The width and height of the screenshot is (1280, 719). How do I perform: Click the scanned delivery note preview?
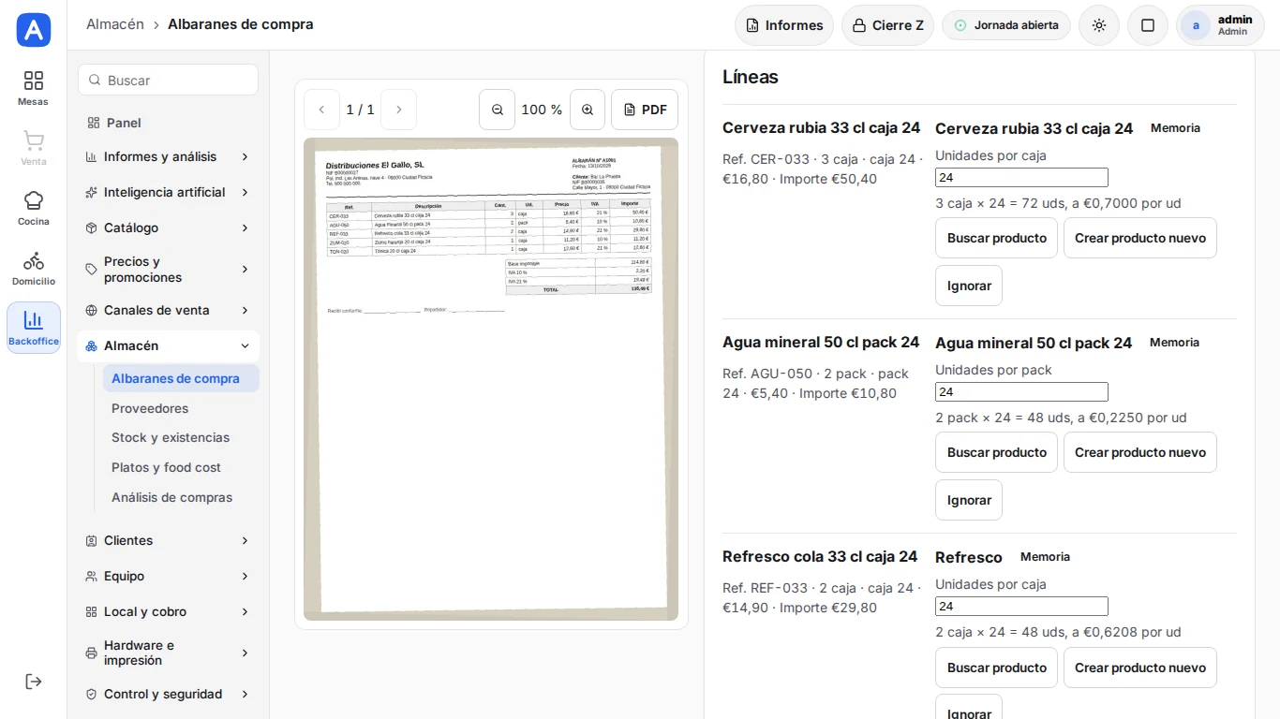coord(491,379)
